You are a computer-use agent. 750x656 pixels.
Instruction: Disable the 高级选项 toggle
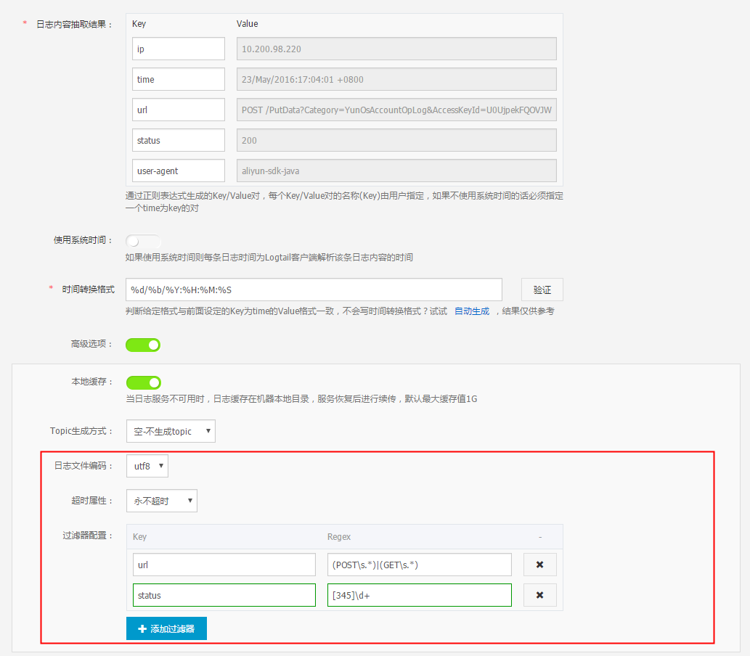[x=142, y=345]
